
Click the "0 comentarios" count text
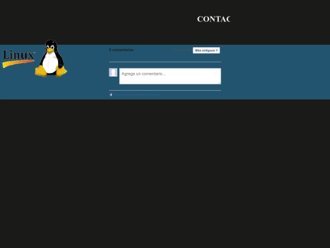(x=121, y=50)
